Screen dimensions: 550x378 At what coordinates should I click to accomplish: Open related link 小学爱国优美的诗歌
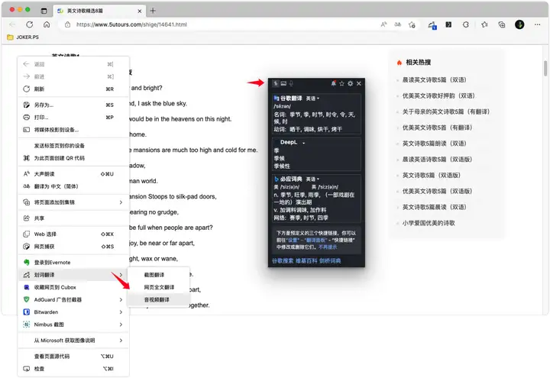point(429,223)
